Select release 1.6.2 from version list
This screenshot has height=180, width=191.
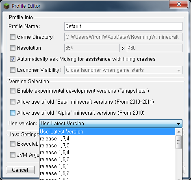[107, 160]
